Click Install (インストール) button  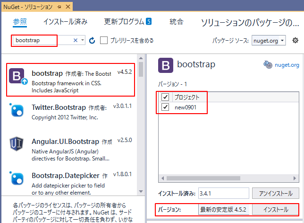276,209
